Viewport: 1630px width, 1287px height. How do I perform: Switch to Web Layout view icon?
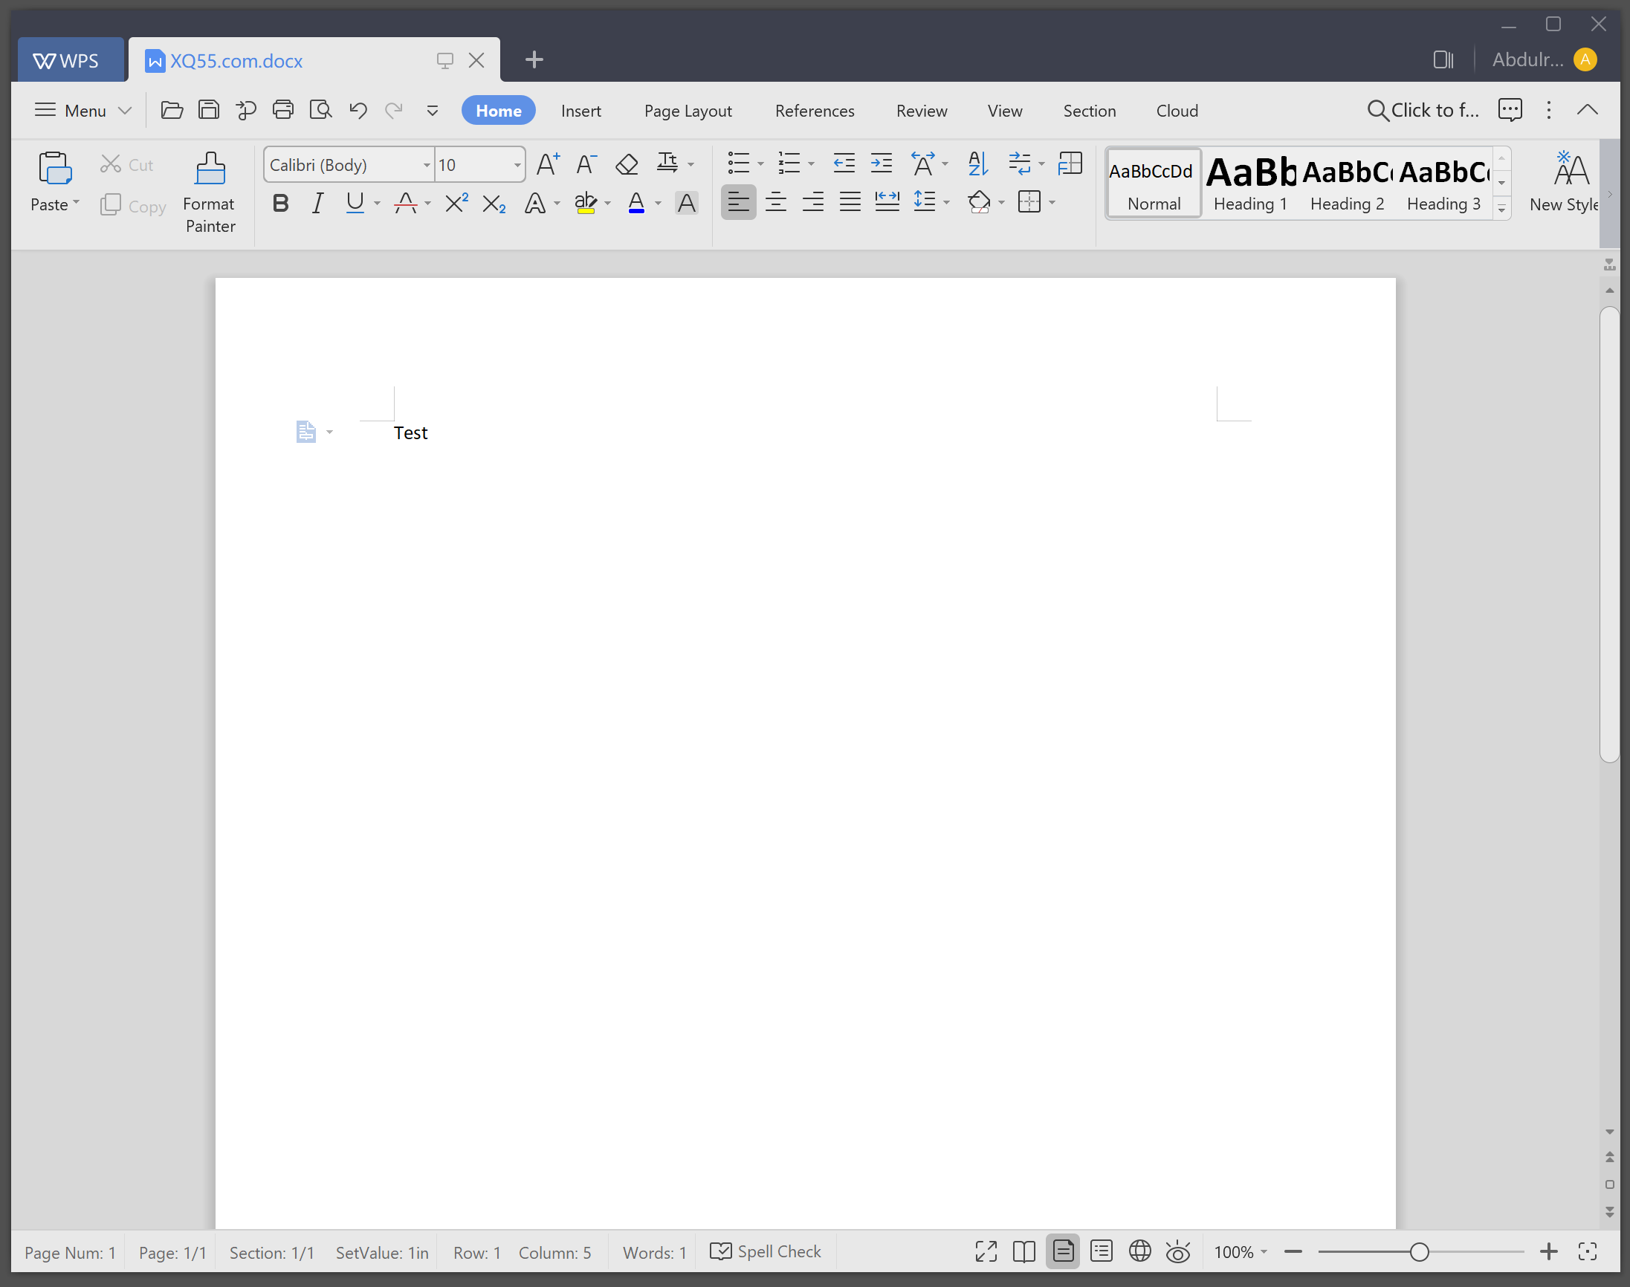coord(1139,1251)
